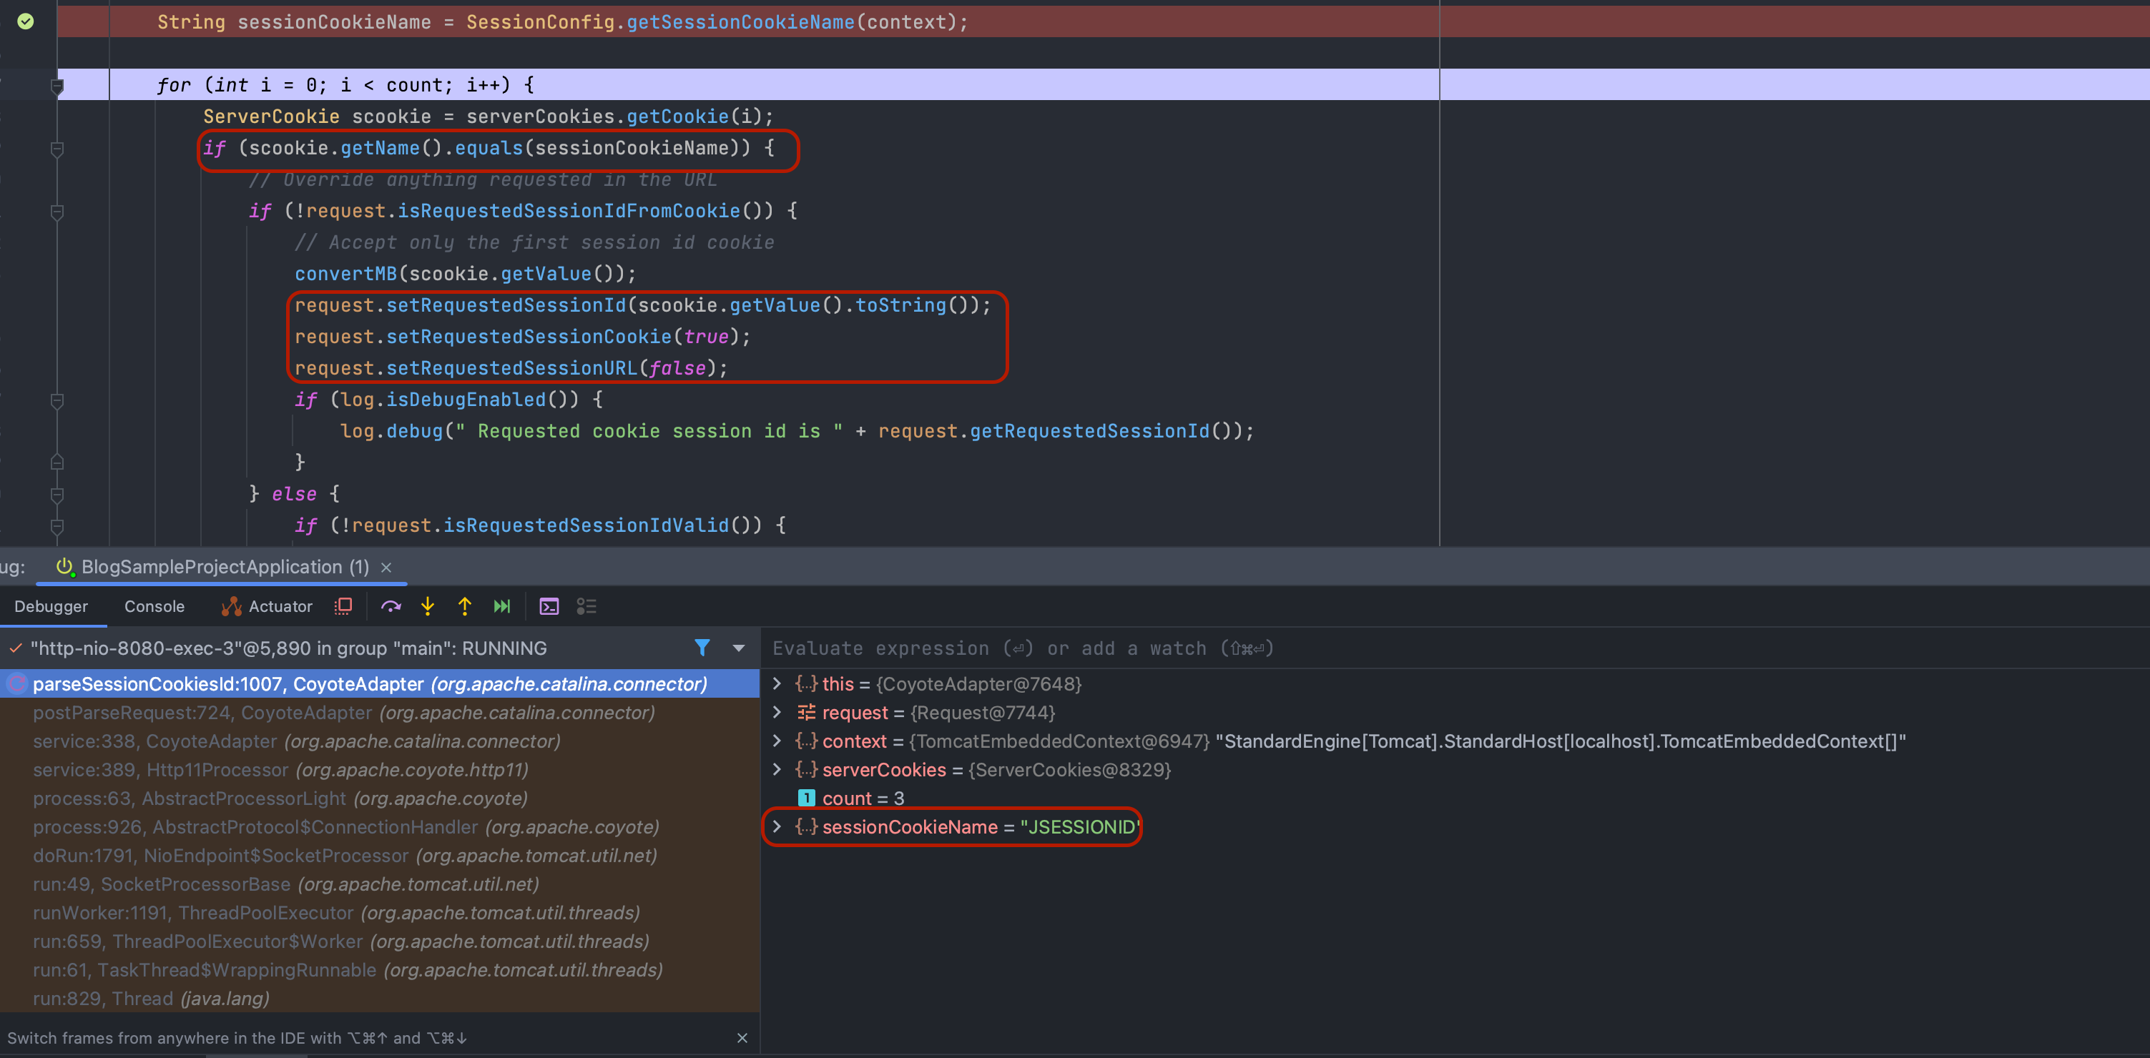Viewport: 2150px width, 1058px height.
Task: Click the Step Out arrow icon
Action: [x=465, y=607]
